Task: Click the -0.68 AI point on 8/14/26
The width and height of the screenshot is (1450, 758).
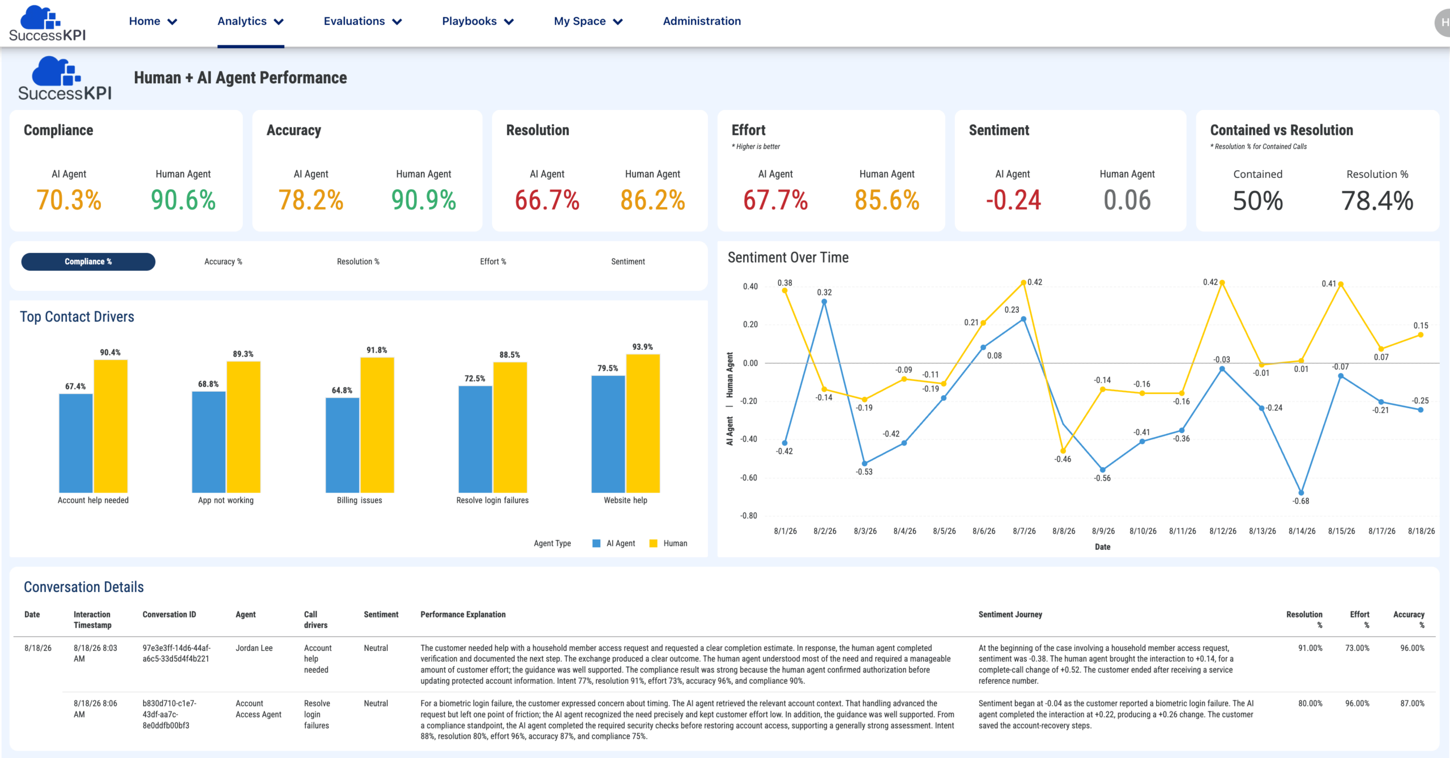Action: (x=1301, y=493)
